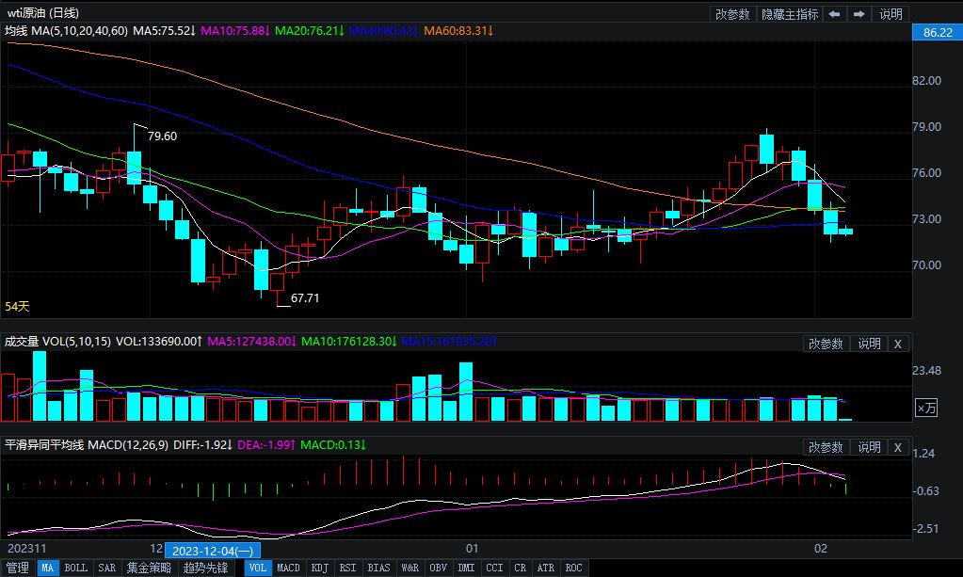Click the 86.22 price label
Screen dimensions: 963x577
pyautogui.click(x=939, y=33)
